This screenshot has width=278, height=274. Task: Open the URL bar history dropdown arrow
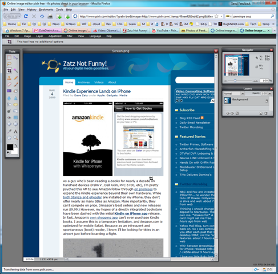click(x=221, y=17)
